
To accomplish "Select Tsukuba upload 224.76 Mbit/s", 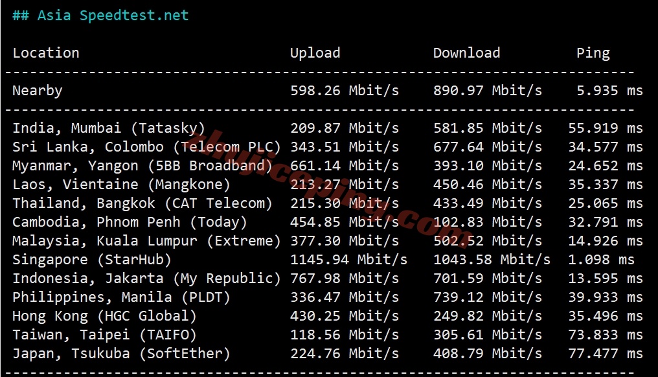I will click(x=345, y=354).
